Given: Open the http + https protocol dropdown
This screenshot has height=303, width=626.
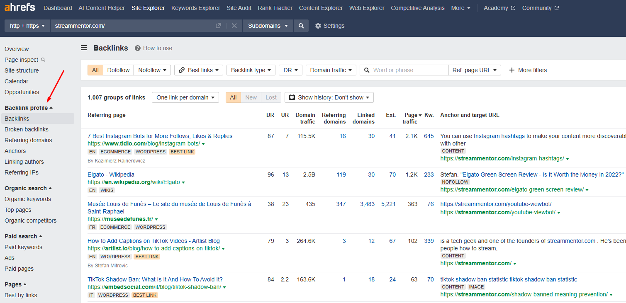Looking at the screenshot, I should point(27,26).
